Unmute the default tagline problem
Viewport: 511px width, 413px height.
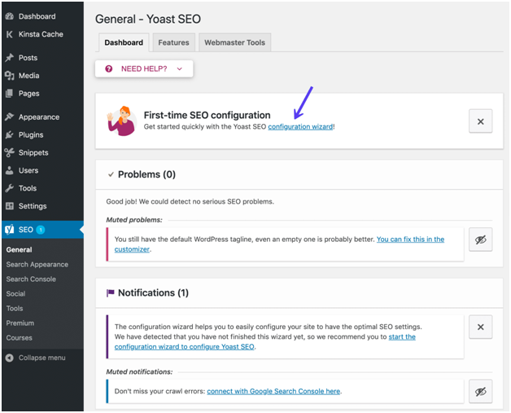480,239
